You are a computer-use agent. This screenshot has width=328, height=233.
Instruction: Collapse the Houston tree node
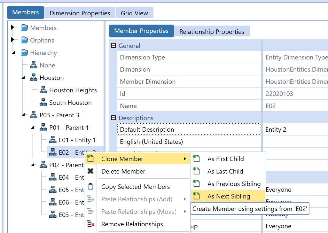click(24, 78)
